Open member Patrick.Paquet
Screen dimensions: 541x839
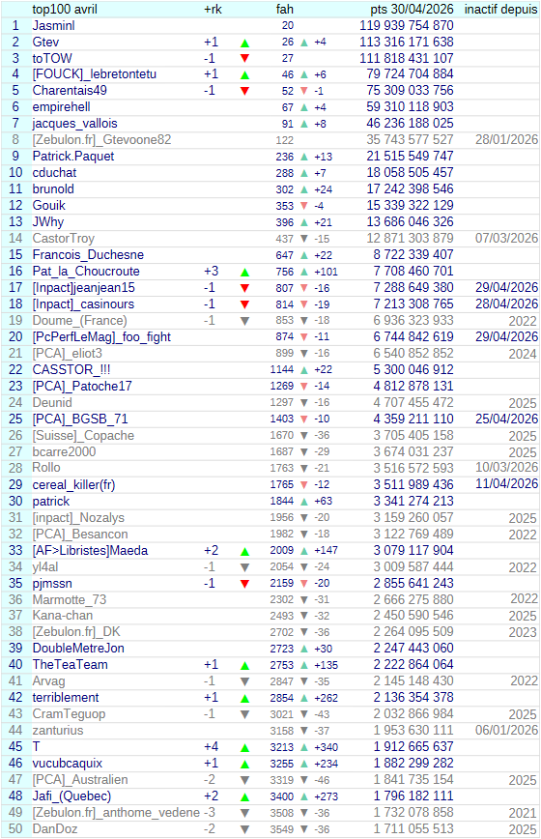(x=73, y=157)
